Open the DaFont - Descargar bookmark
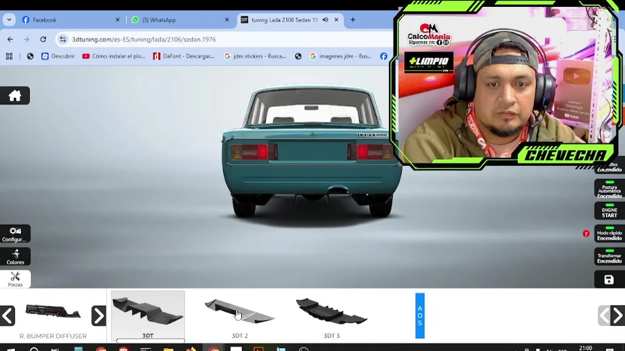 point(184,56)
